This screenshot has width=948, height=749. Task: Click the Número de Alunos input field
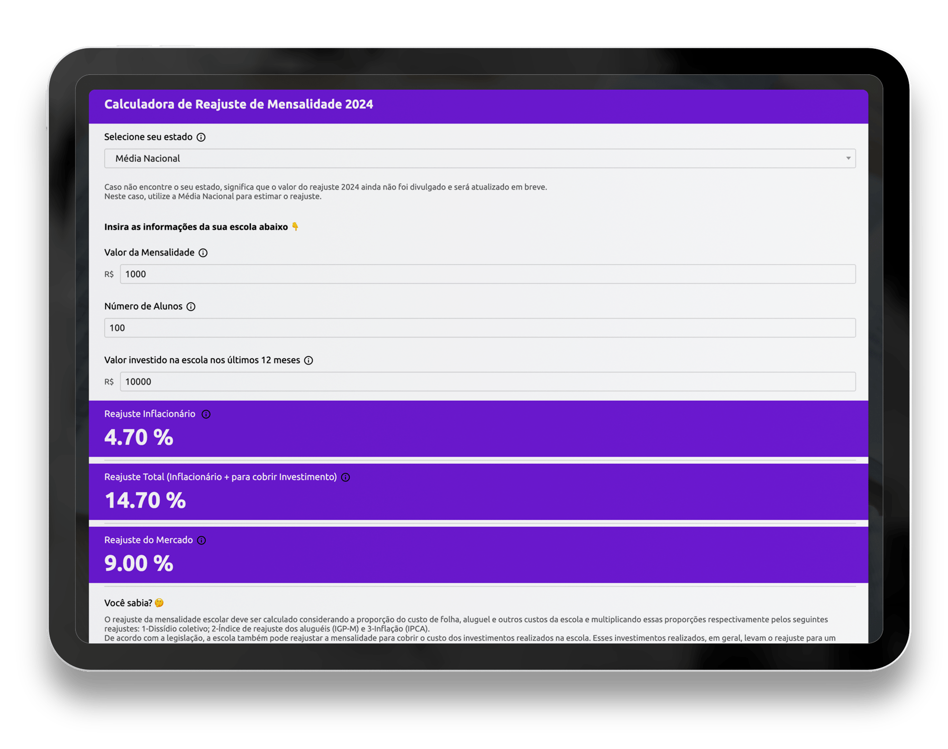tap(479, 327)
